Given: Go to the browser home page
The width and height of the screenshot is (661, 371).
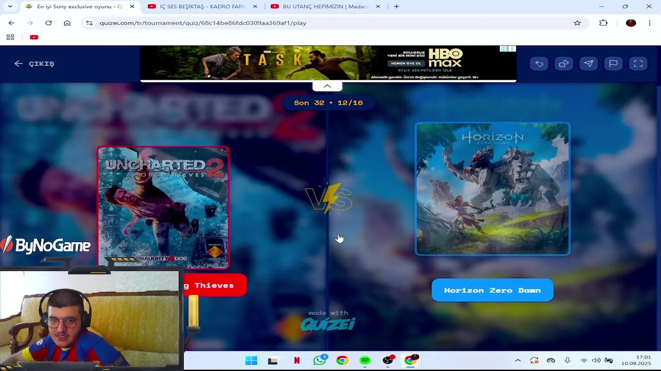Looking at the screenshot, I should pos(67,23).
